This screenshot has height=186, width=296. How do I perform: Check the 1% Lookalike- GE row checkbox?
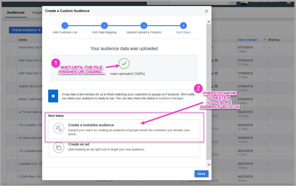11,128
